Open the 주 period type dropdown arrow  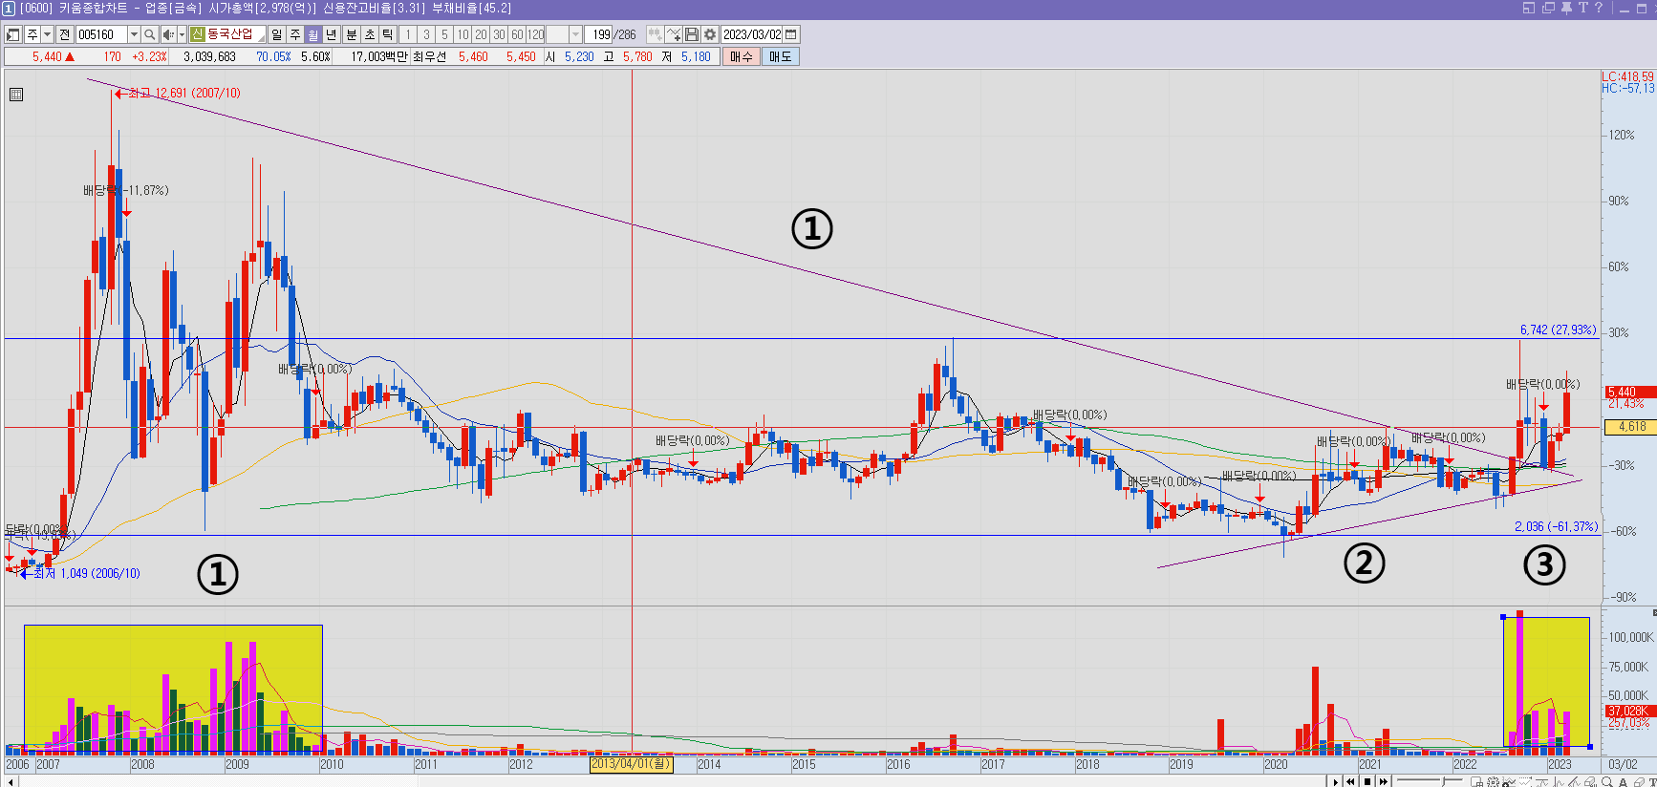tap(47, 34)
